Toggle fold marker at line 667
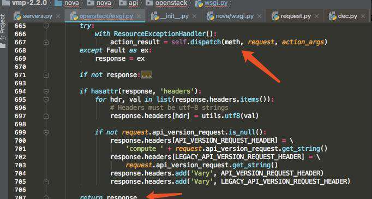372x199 pixels. (x=46, y=42)
